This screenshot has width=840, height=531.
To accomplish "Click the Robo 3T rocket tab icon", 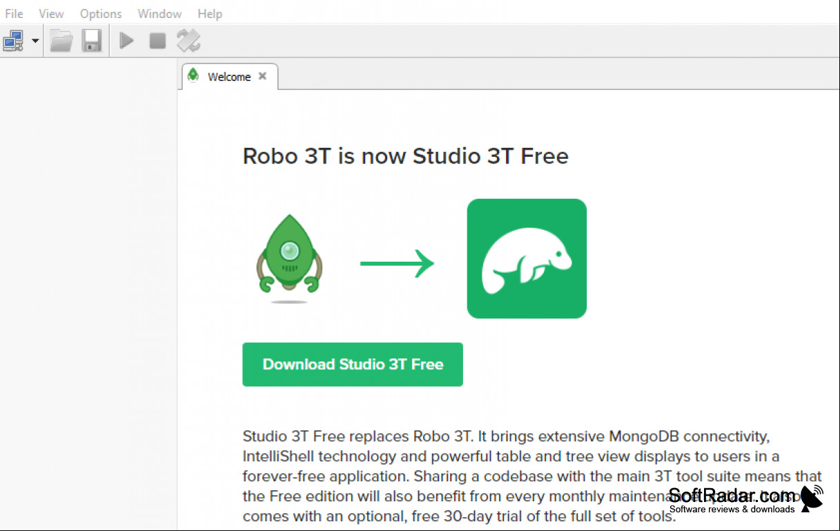I will tap(194, 75).
